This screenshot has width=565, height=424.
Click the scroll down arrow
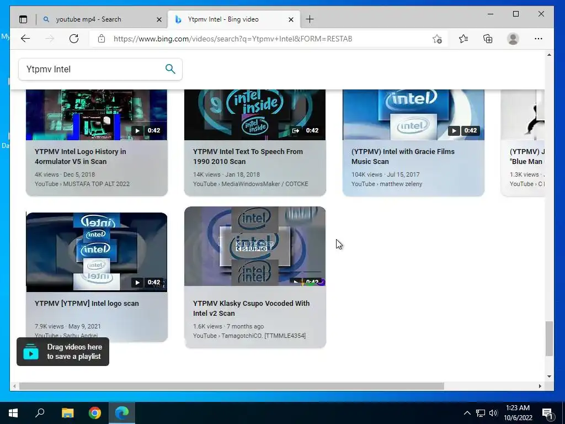point(549,377)
